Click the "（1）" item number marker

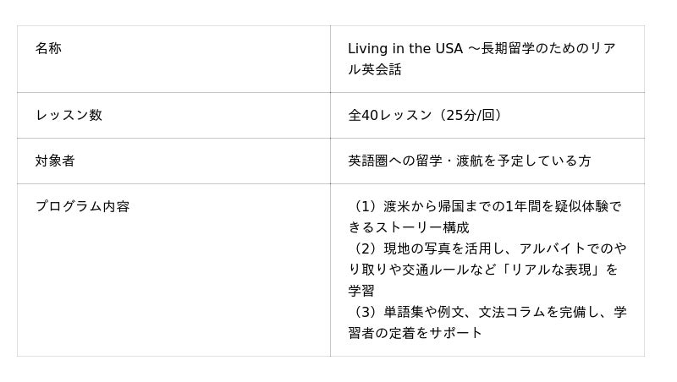click(x=365, y=206)
